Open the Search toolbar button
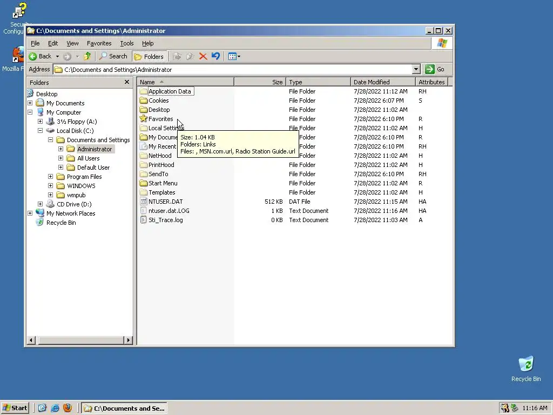This screenshot has width=553, height=415. pyautogui.click(x=113, y=56)
